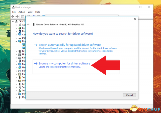This screenshot has width=161, height=113.
Task: Open the View menu
Action: click(x=30, y=12)
